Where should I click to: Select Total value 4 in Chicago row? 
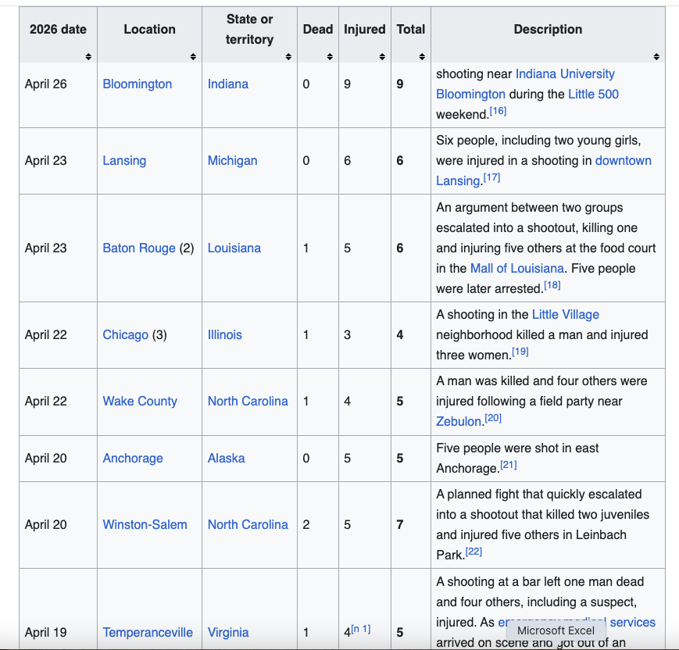click(x=400, y=334)
